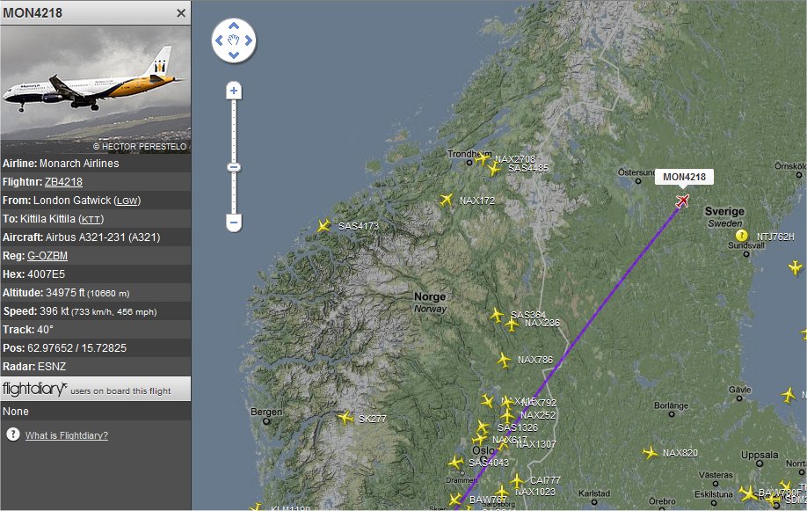
Task: Select the SK277 aircraft near Bergen
Action: [345, 417]
